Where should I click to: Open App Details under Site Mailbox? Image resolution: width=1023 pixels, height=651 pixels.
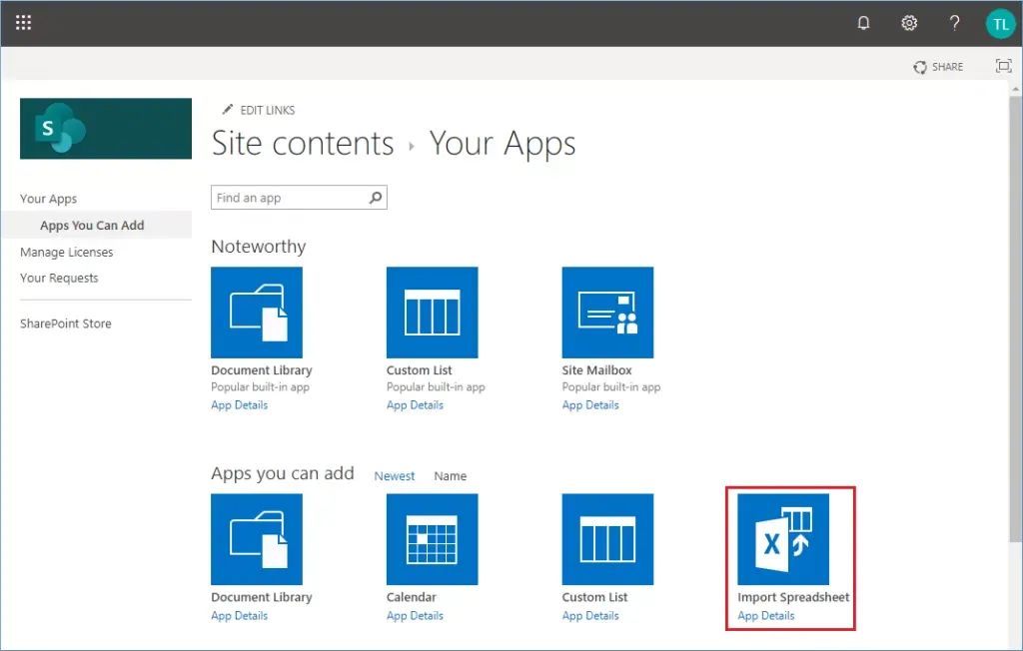coord(590,405)
